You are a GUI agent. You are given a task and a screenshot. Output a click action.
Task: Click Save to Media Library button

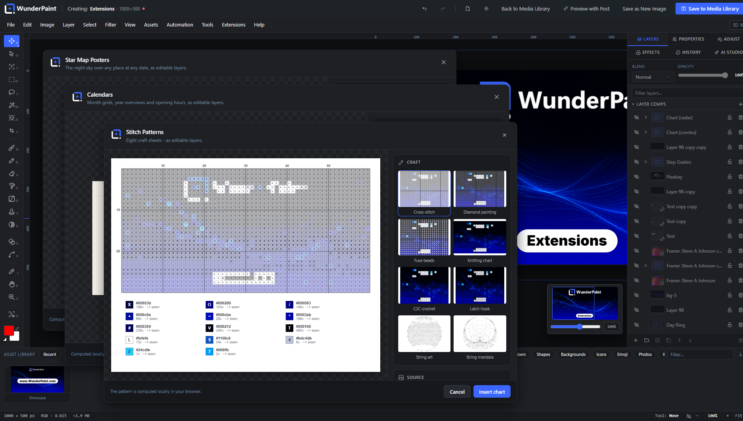pyautogui.click(x=709, y=9)
